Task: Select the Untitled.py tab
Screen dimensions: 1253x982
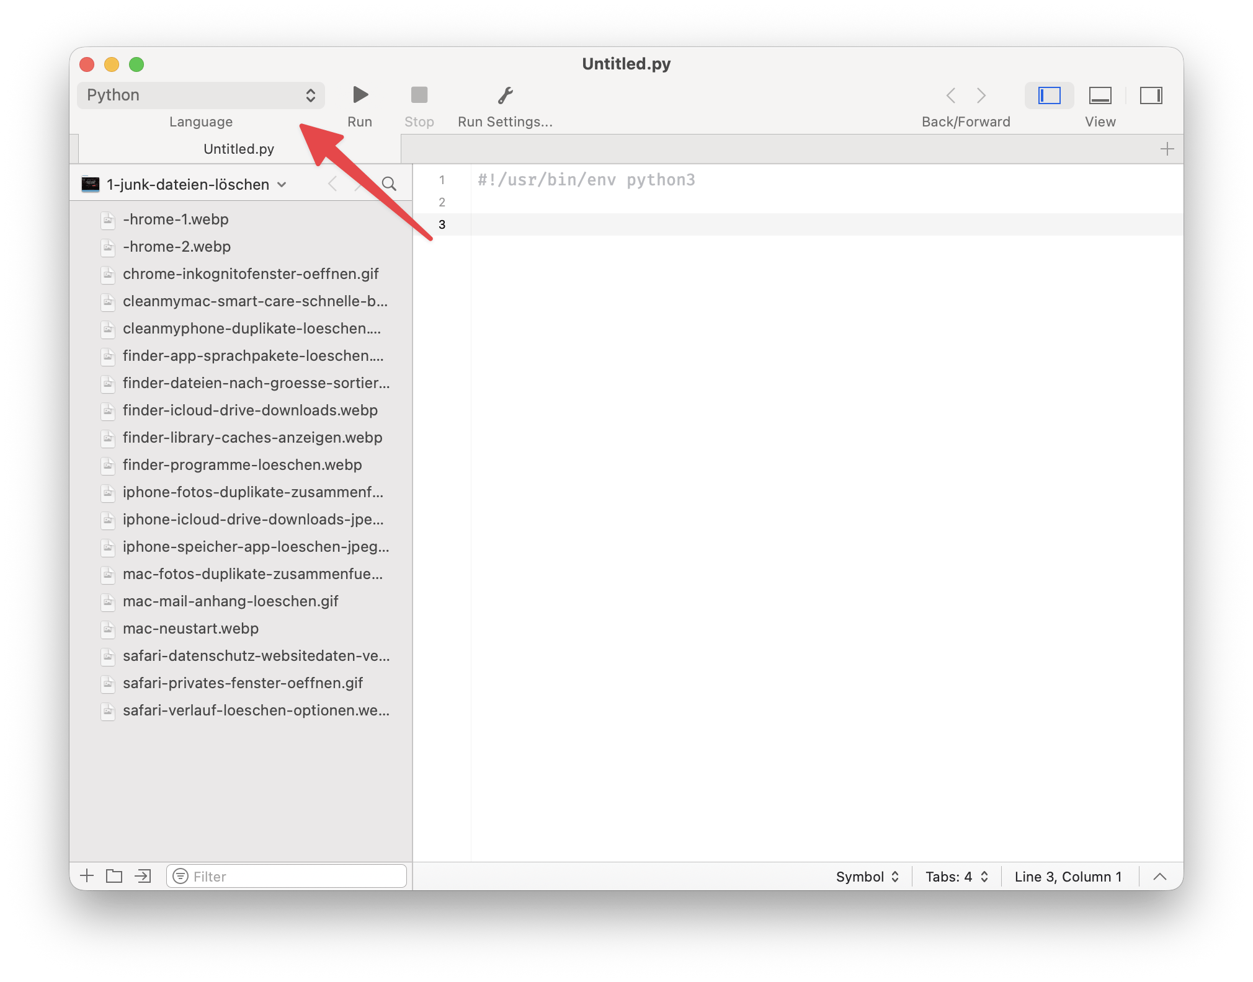Action: pyautogui.click(x=239, y=149)
